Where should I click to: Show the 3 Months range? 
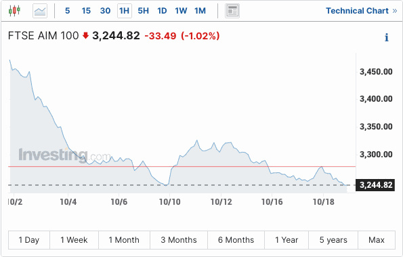tap(179, 240)
